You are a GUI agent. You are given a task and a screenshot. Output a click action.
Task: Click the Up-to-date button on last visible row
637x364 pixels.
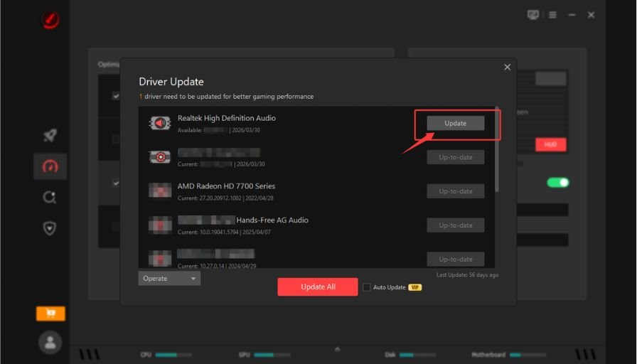tap(456, 259)
